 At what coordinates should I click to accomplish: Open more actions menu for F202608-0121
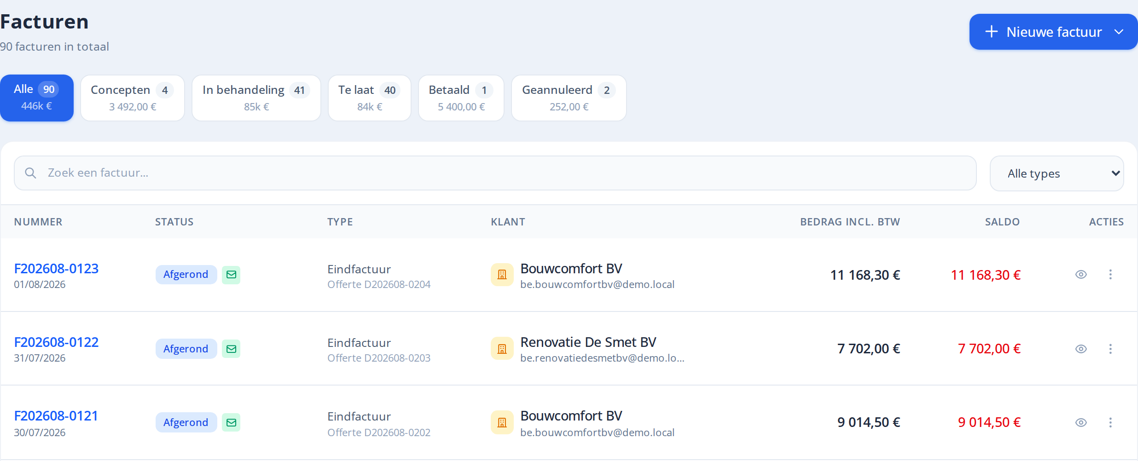(x=1110, y=422)
